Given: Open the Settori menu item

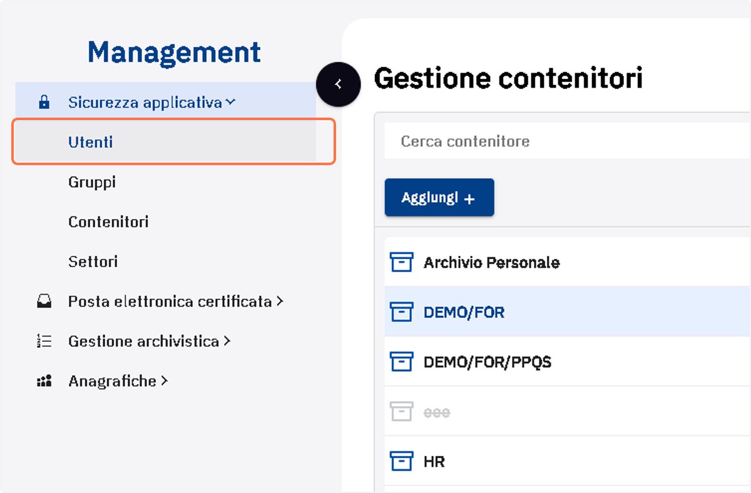Looking at the screenshot, I should (x=93, y=262).
